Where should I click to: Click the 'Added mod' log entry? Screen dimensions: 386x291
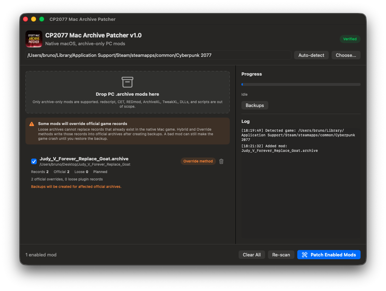279,148
